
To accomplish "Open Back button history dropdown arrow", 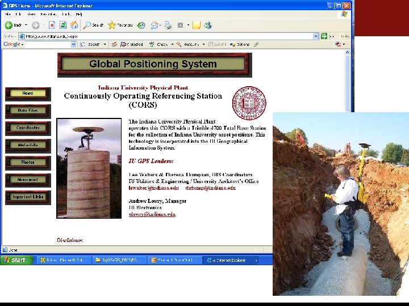I will tap(26, 25).
